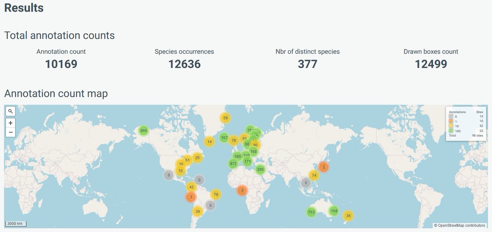The height and width of the screenshot is (232, 492).
Task: Open the yellow 74 cluster marker
Action: (x=314, y=175)
